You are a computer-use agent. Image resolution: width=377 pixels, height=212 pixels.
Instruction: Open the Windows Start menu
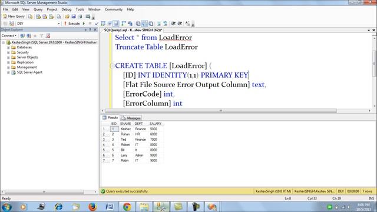[x=6, y=207]
